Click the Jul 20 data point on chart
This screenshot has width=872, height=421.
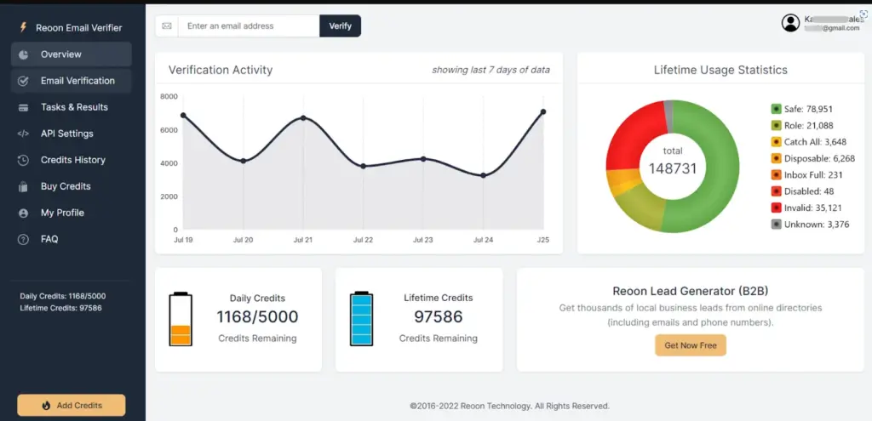pos(243,161)
